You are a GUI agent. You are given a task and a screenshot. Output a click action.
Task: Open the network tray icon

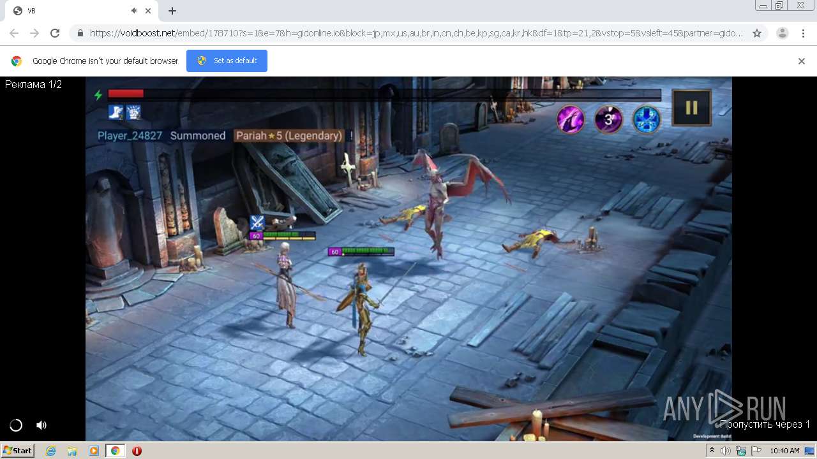tap(740, 451)
